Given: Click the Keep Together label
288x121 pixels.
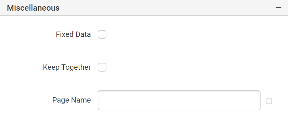Looking at the screenshot, I should pos(67,68).
